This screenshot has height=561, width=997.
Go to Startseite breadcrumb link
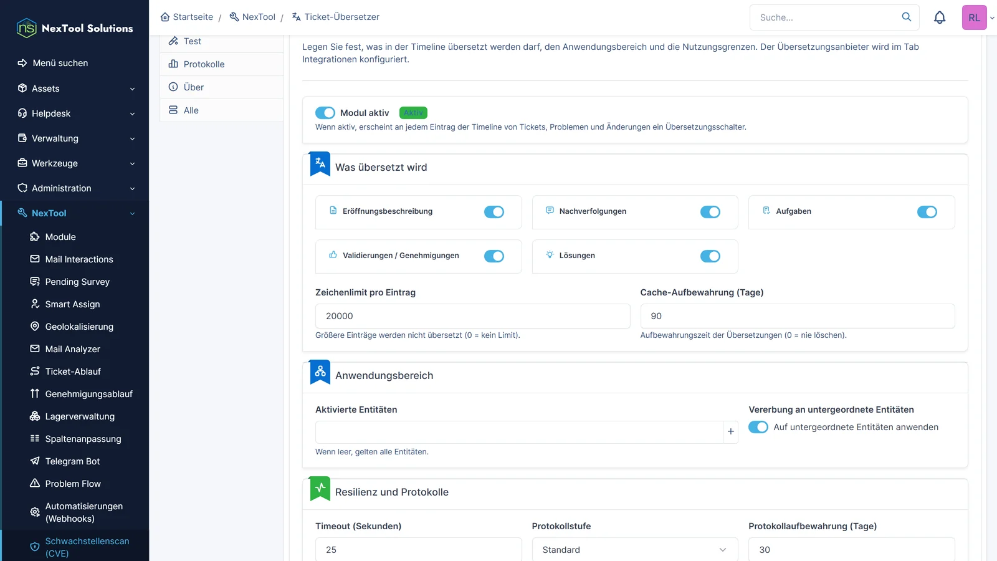click(x=187, y=17)
